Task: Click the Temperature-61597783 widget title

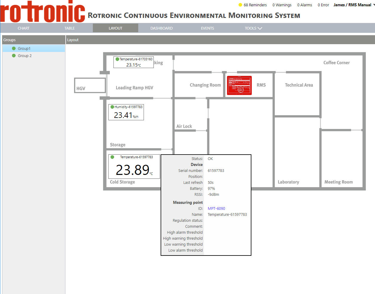Action: [x=136, y=157]
